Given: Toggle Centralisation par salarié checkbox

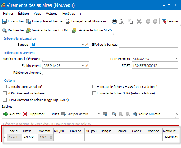Looking at the screenshot, I should pyautogui.click(x=5, y=87).
